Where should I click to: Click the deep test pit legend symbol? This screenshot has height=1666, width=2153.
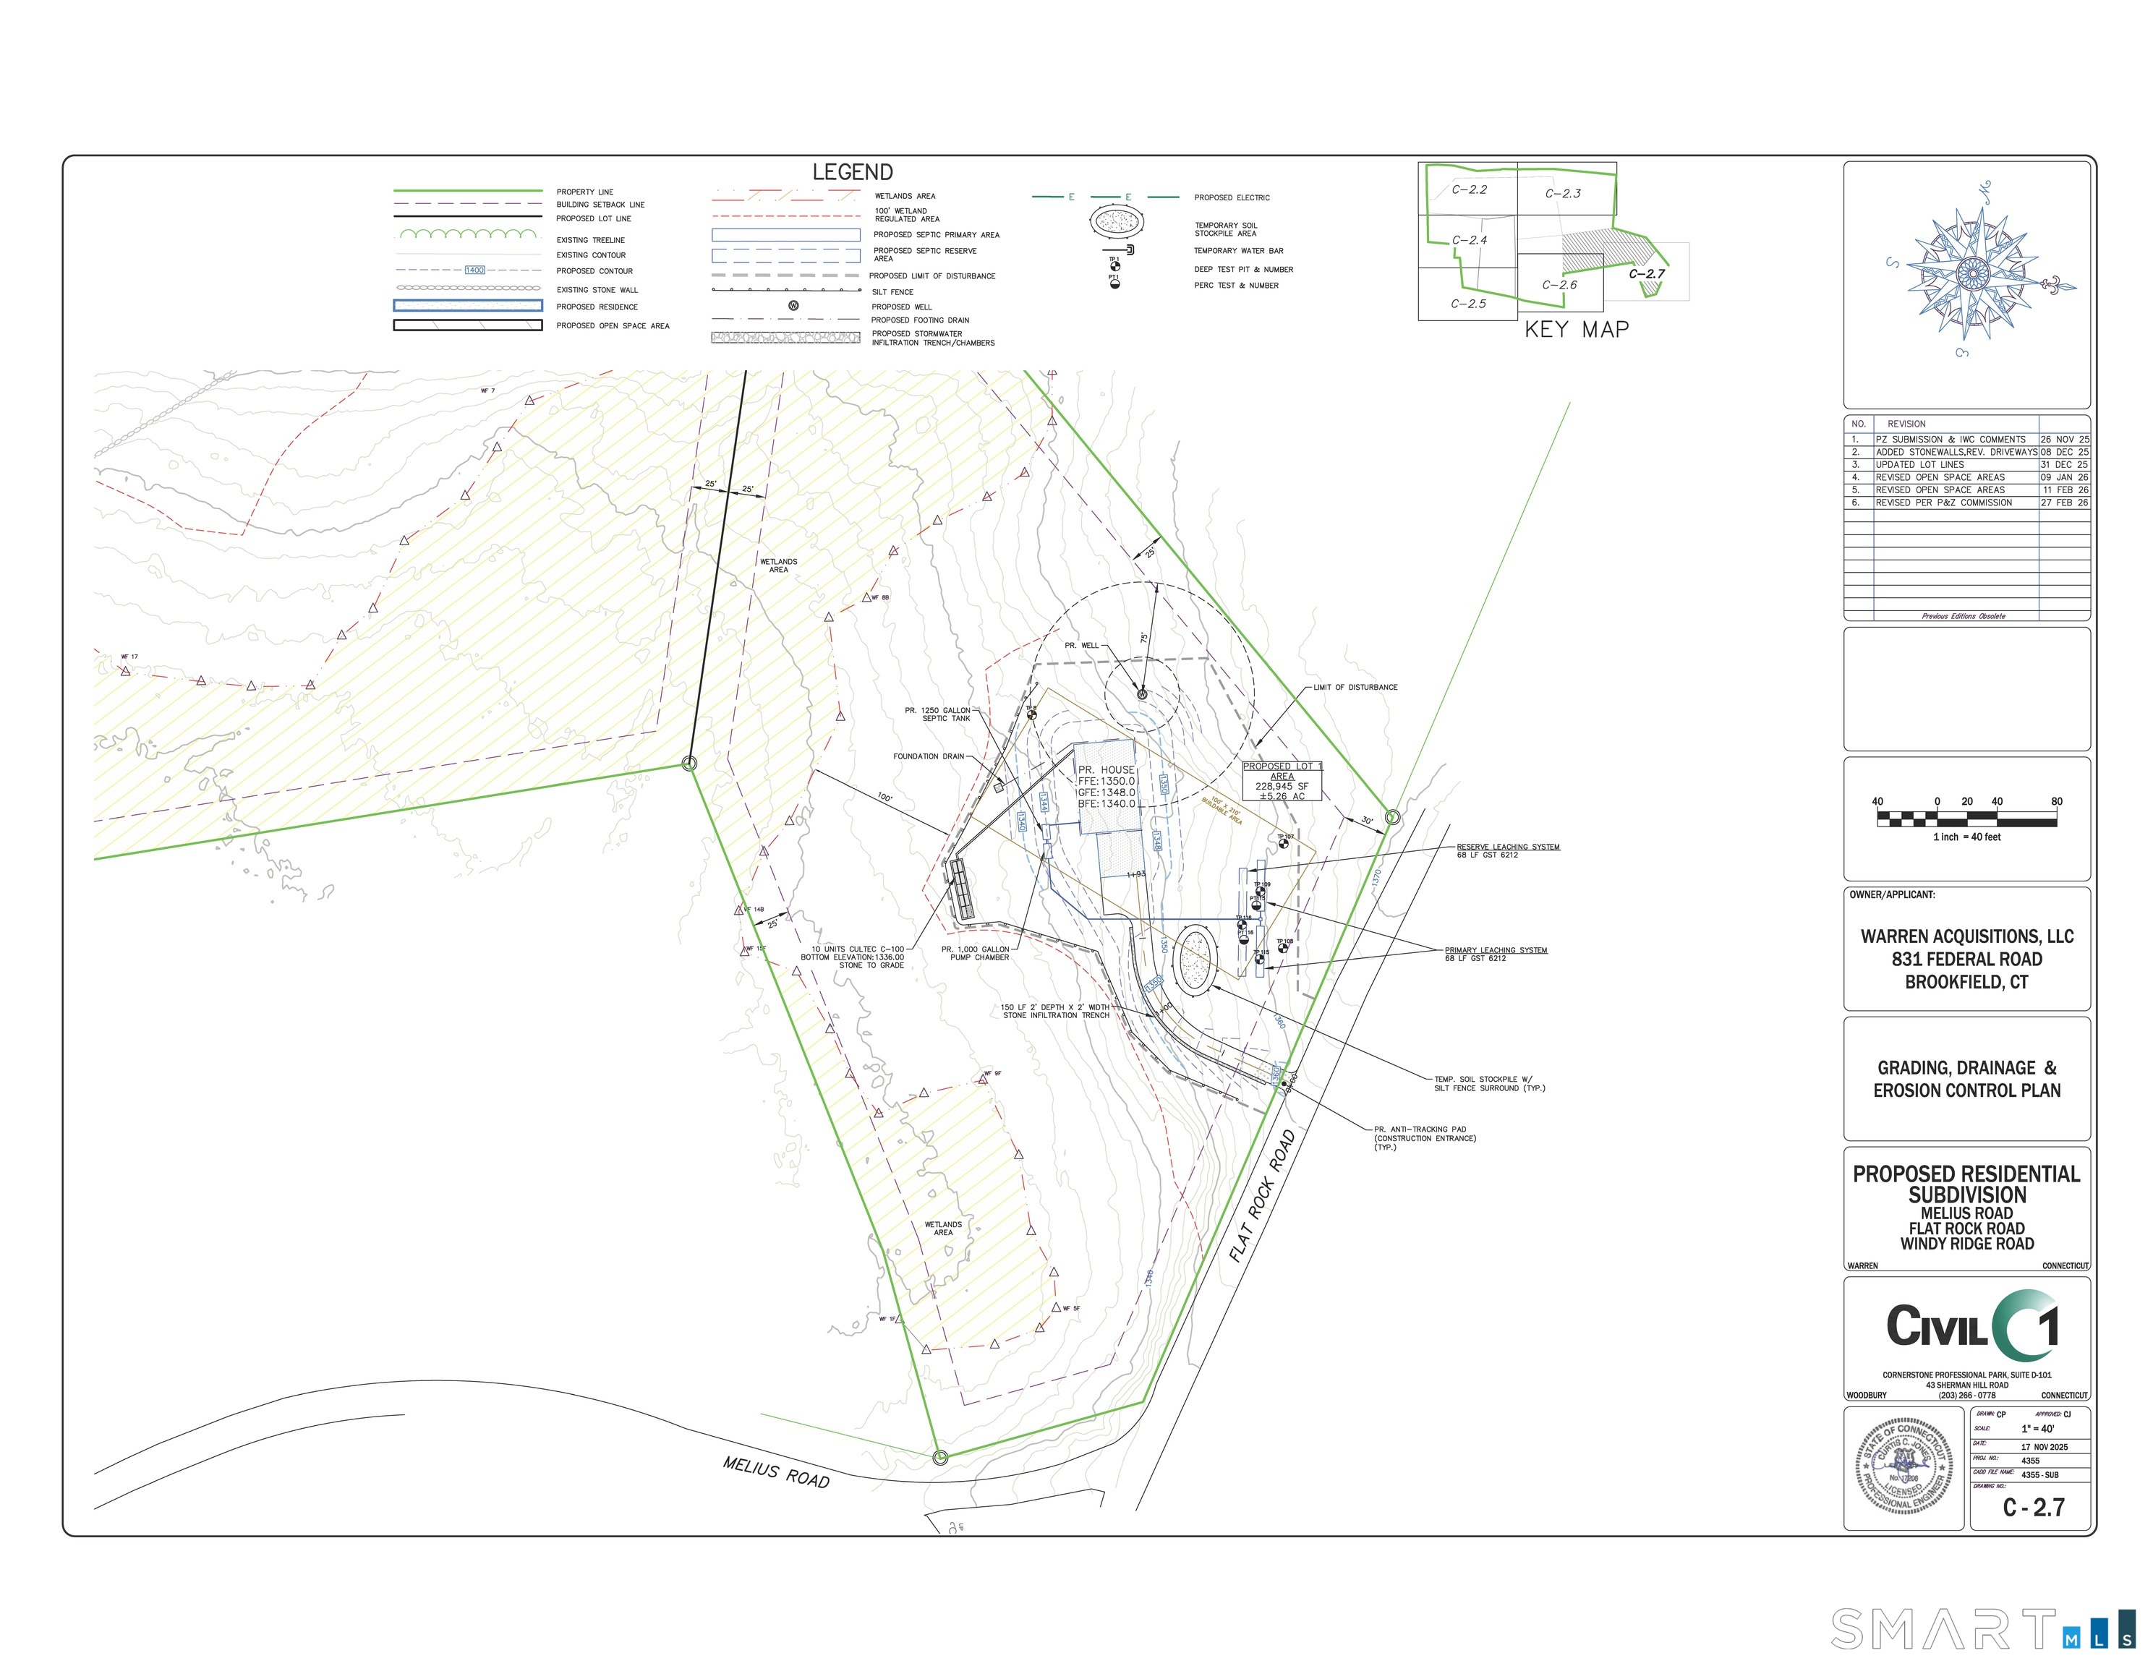click(1115, 265)
